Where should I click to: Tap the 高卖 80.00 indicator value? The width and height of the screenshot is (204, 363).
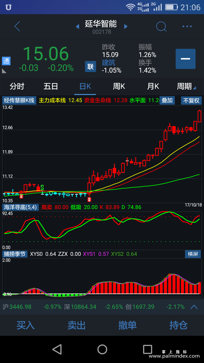tap(55, 207)
